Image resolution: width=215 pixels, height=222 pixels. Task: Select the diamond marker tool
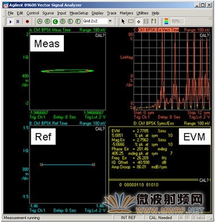pyautogui.click(x=139, y=22)
